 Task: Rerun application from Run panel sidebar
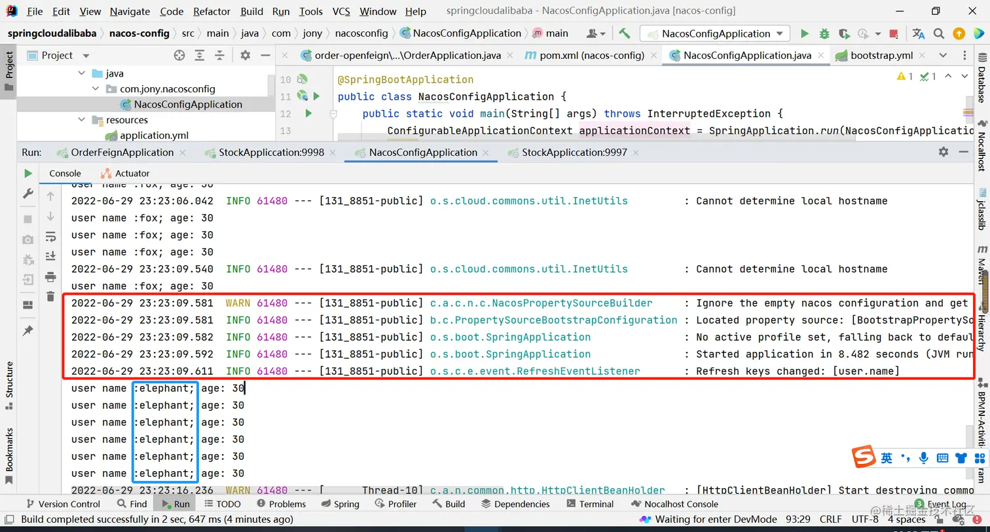(x=27, y=174)
